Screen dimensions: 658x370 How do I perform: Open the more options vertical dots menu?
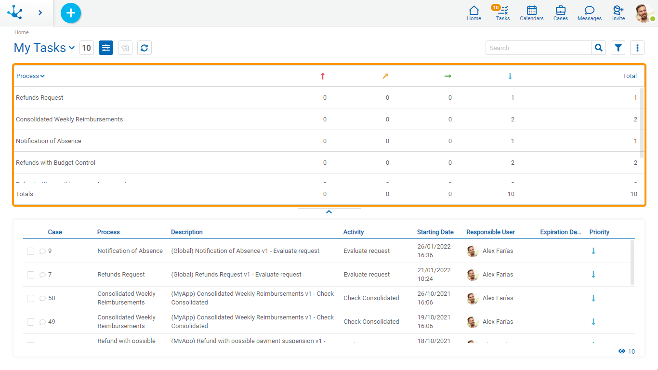[637, 48]
